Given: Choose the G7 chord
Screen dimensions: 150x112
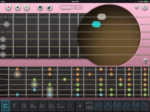Looking at the screenshot, I should 42,106.
